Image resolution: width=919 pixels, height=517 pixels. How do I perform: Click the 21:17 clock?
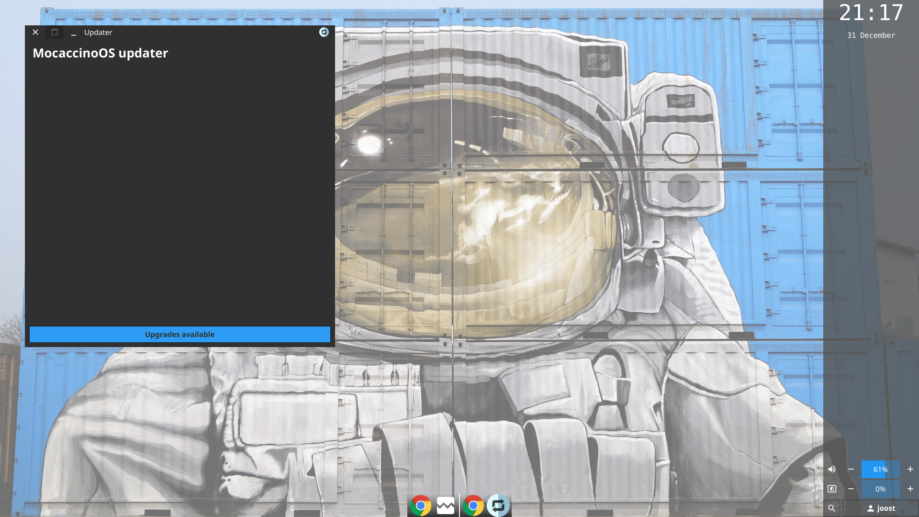click(871, 12)
